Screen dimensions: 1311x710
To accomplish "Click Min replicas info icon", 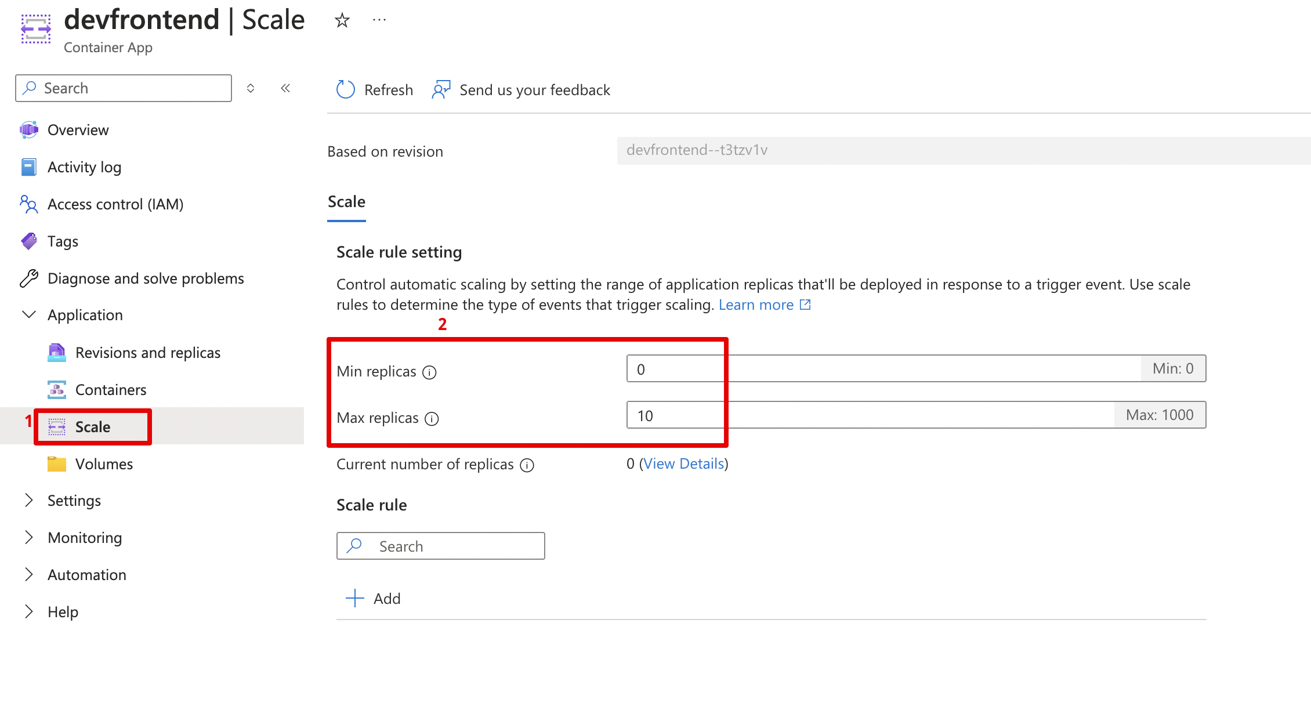I will [x=429, y=372].
